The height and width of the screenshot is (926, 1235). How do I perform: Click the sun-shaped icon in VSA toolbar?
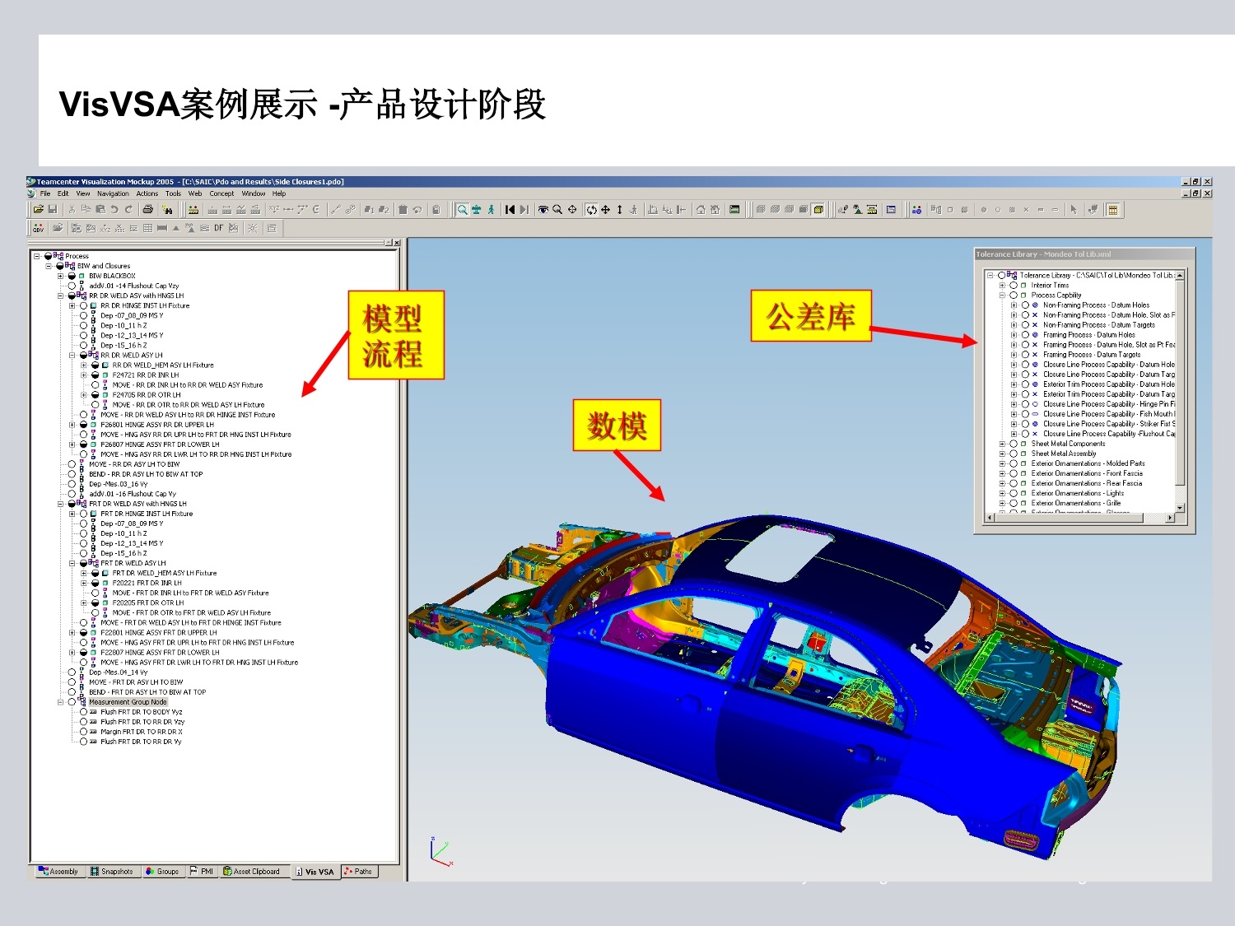pos(252,228)
